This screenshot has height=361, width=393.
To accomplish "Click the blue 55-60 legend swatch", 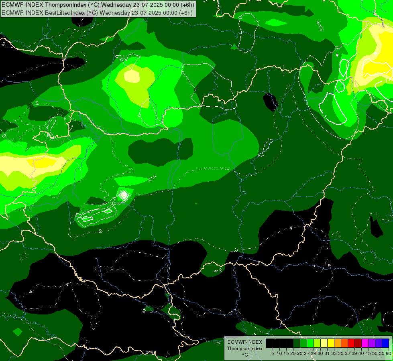I will (385, 343).
